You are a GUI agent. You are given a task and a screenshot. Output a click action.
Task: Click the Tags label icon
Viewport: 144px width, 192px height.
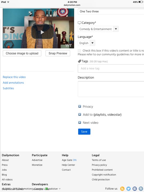79,61
